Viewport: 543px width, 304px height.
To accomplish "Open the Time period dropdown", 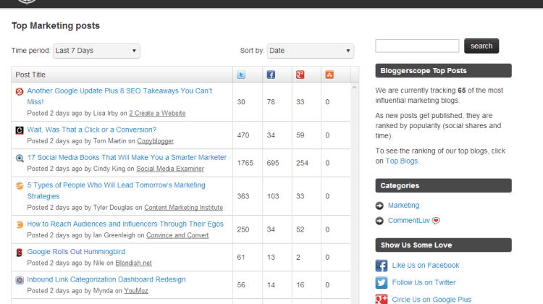I will click(96, 51).
